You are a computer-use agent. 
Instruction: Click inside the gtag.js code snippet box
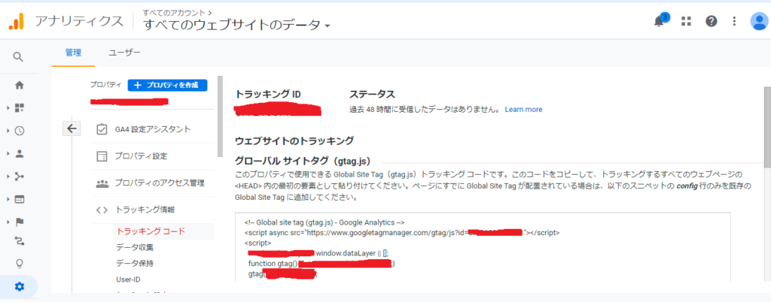click(483, 246)
